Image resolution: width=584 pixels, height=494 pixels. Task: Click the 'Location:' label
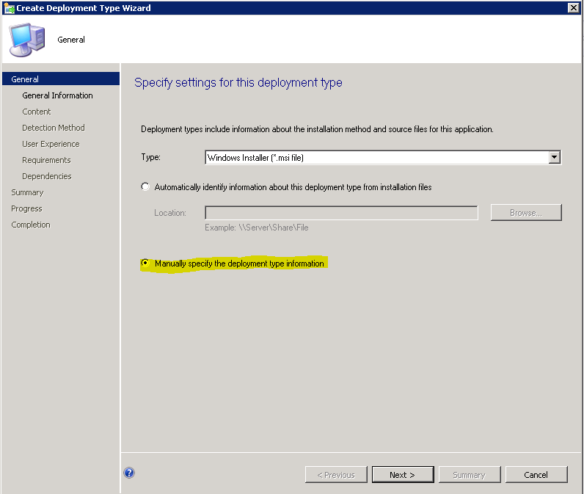point(170,213)
